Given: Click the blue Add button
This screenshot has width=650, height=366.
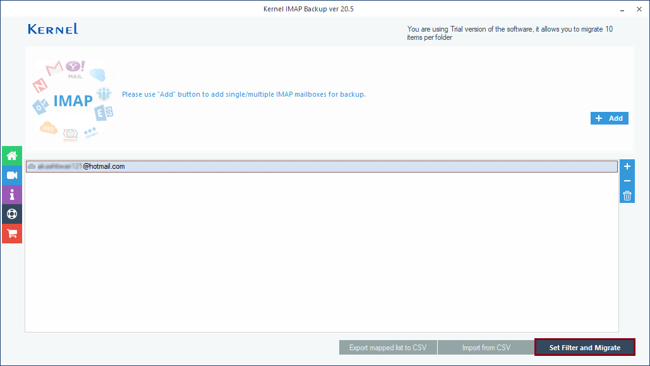Looking at the screenshot, I should [610, 118].
